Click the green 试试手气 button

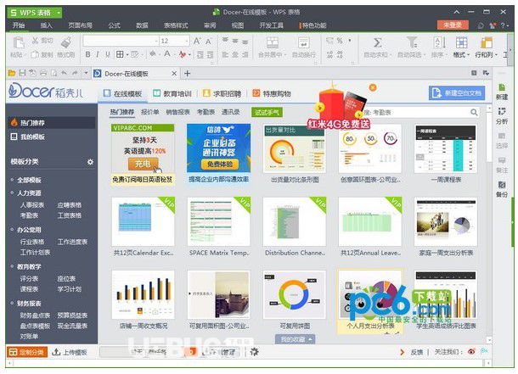[x=267, y=113]
